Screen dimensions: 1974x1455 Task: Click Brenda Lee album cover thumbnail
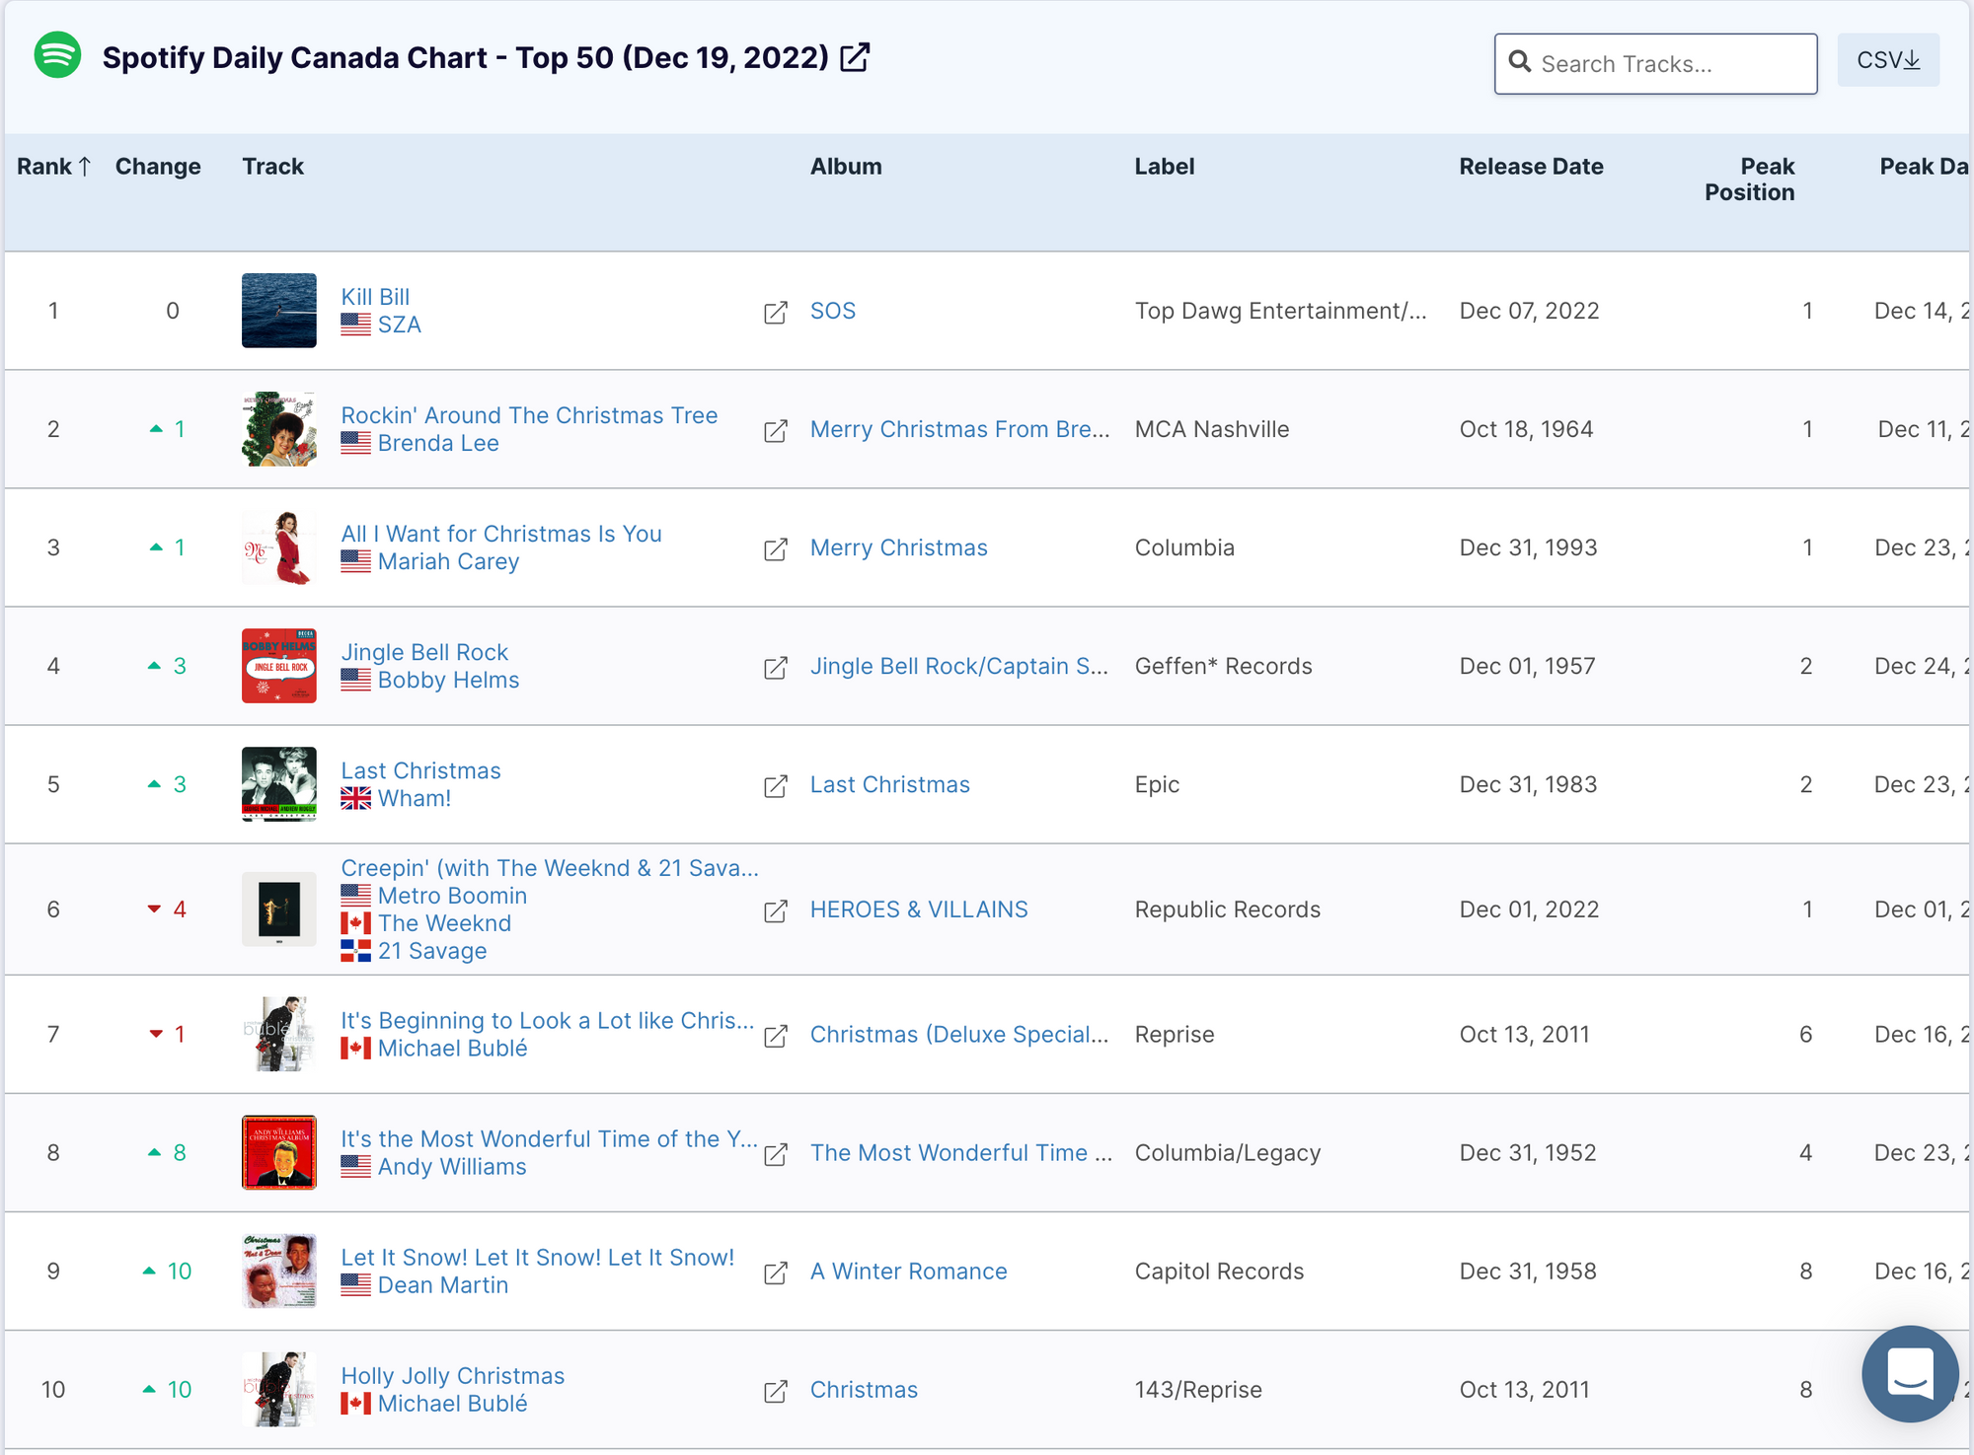(x=279, y=429)
